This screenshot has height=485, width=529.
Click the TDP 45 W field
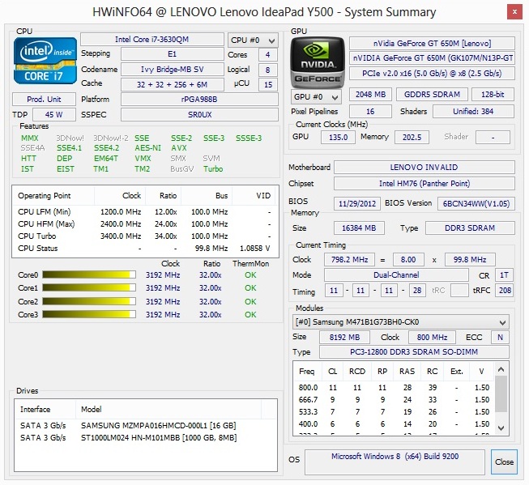54,115
